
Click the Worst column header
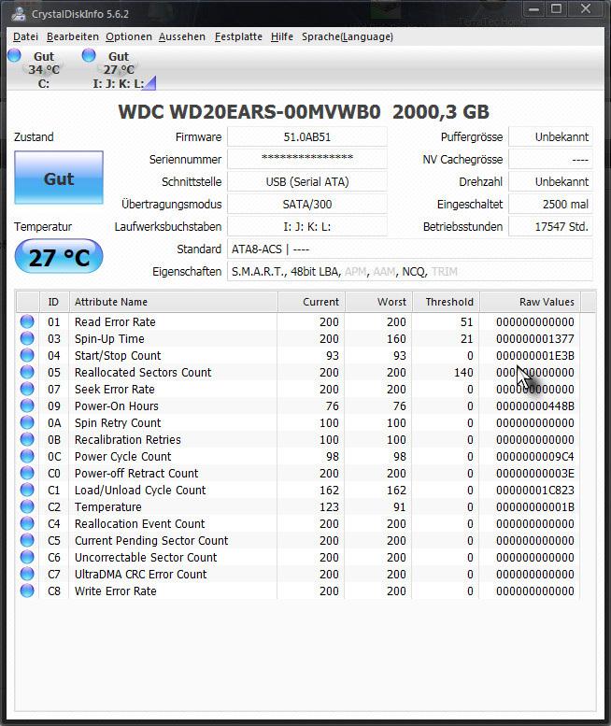tap(378, 302)
